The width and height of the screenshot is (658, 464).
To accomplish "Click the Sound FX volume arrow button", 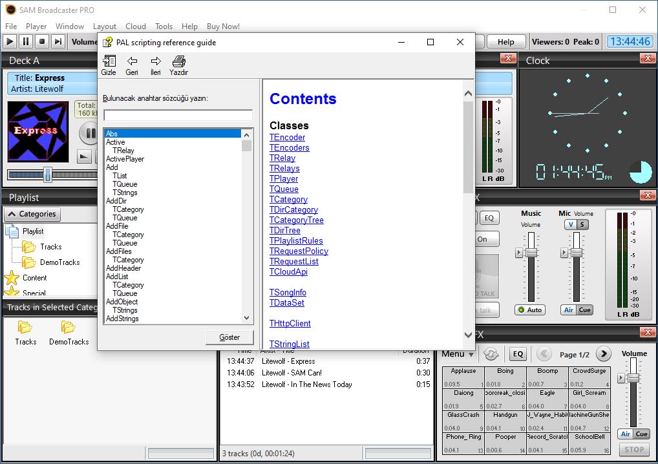I will [x=621, y=378].
